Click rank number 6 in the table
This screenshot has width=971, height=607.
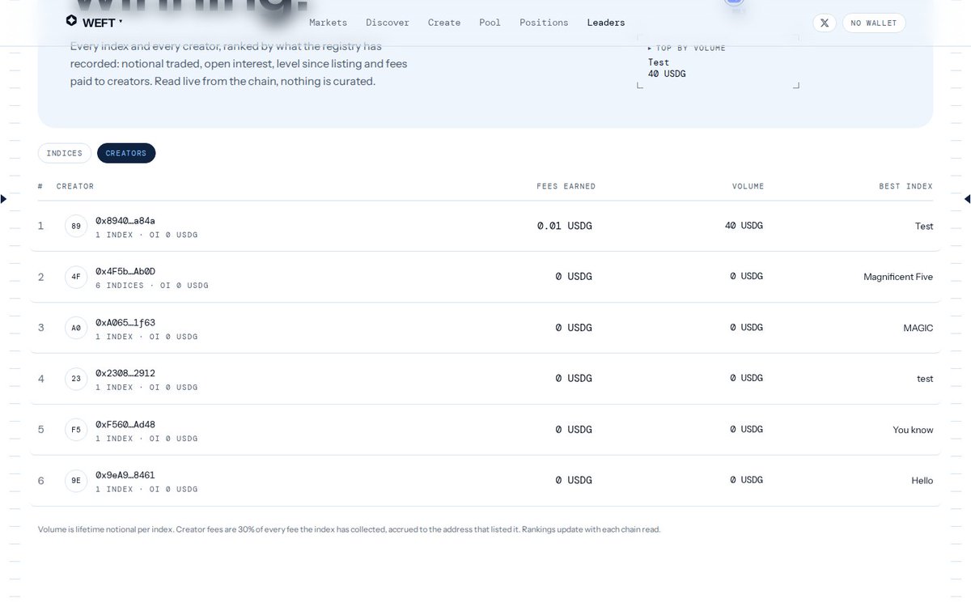(x=41, y=481)
